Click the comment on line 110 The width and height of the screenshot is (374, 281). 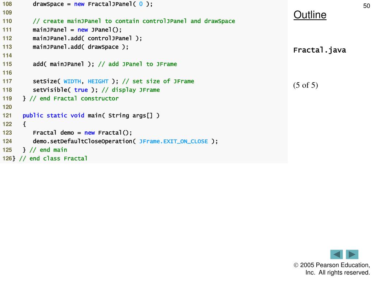click(x=134, y=21)
